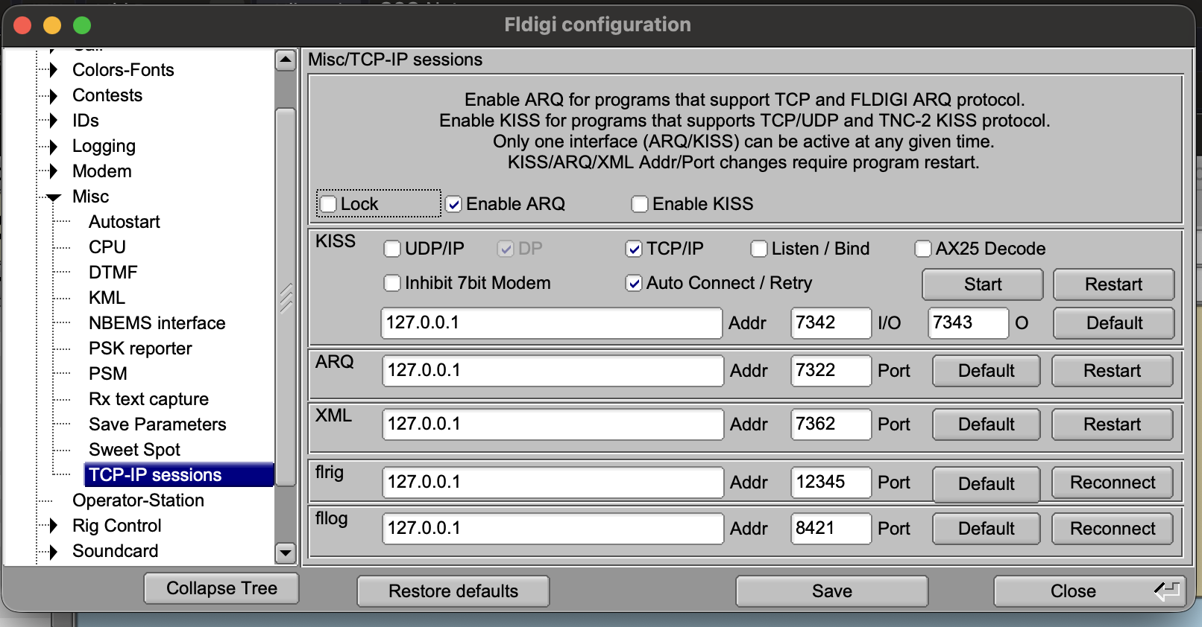Image resolution: width=1202 pixels, height=627 pixels.
Task: Expand the Logging tree node
Action: point(53,146)
